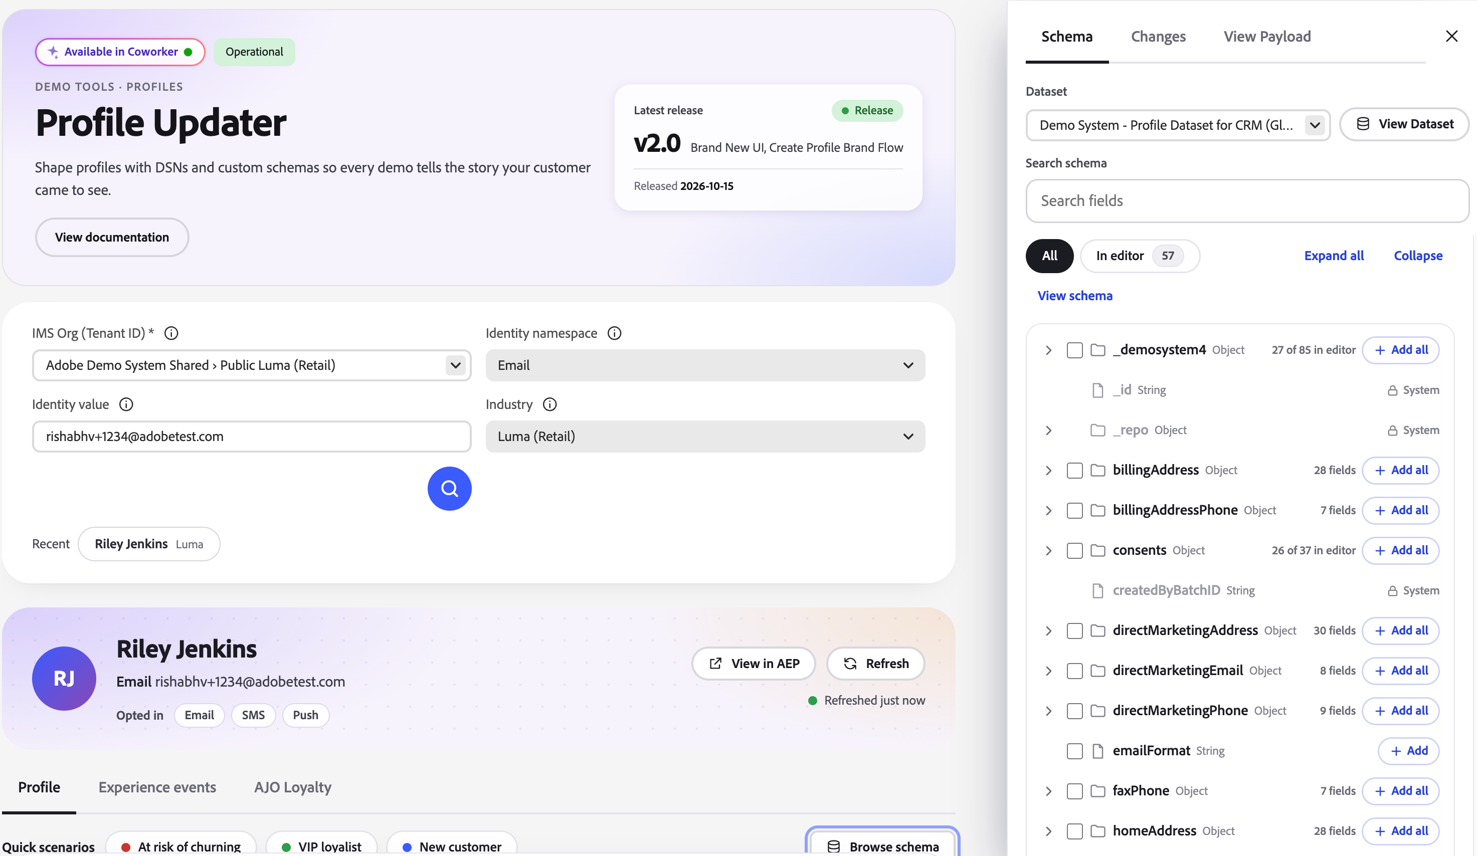Click info icon beside Identity value
The height and width of the screenshot is (856, 1477).
click(126, 404)
